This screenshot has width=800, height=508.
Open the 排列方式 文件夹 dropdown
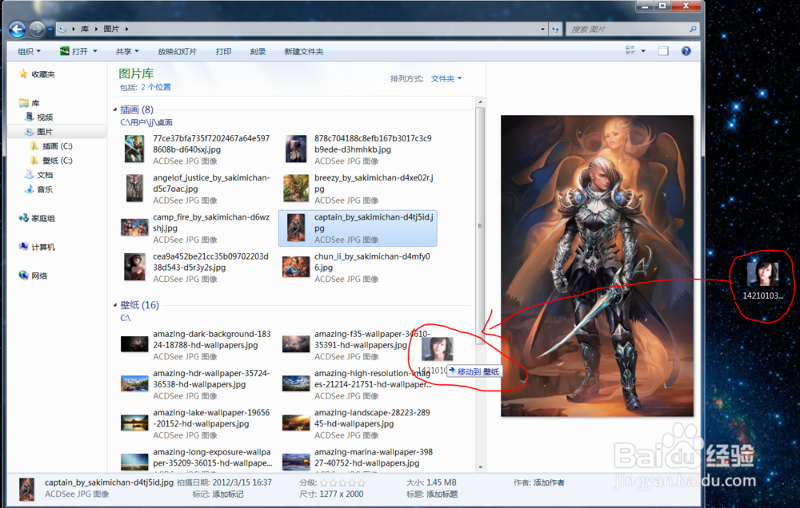click(x=446, y=78)
